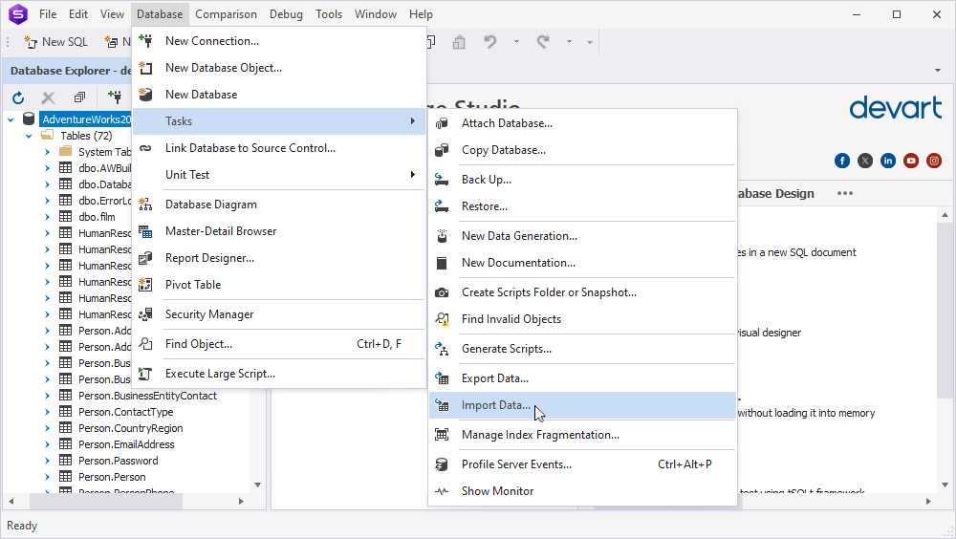Open the Comparison menu

point(226,14)
